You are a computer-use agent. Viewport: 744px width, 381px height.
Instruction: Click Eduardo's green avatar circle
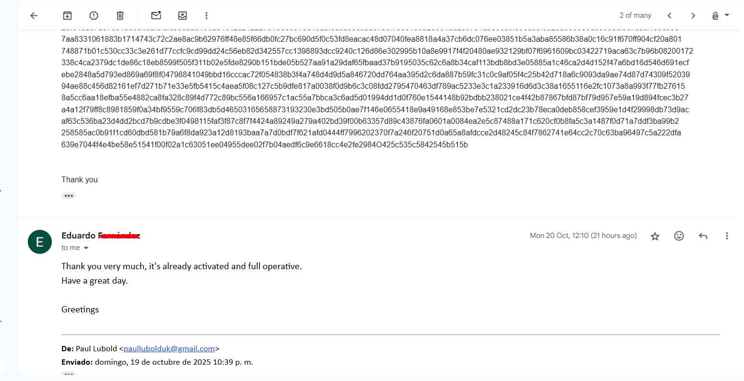click(40, 242)
